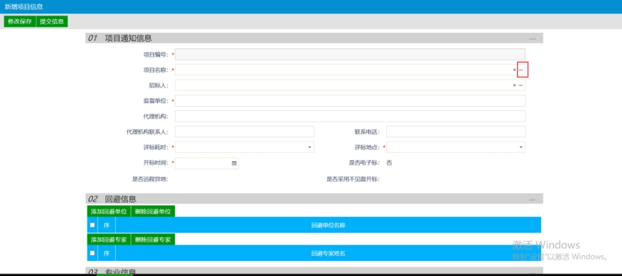Clear the 招标人 field with x icon
Screen dimensions: 622x276
click(514, 85)
